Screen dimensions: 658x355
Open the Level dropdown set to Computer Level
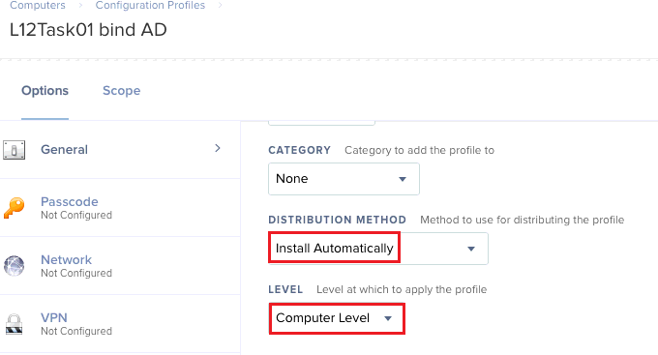[337, 318]
